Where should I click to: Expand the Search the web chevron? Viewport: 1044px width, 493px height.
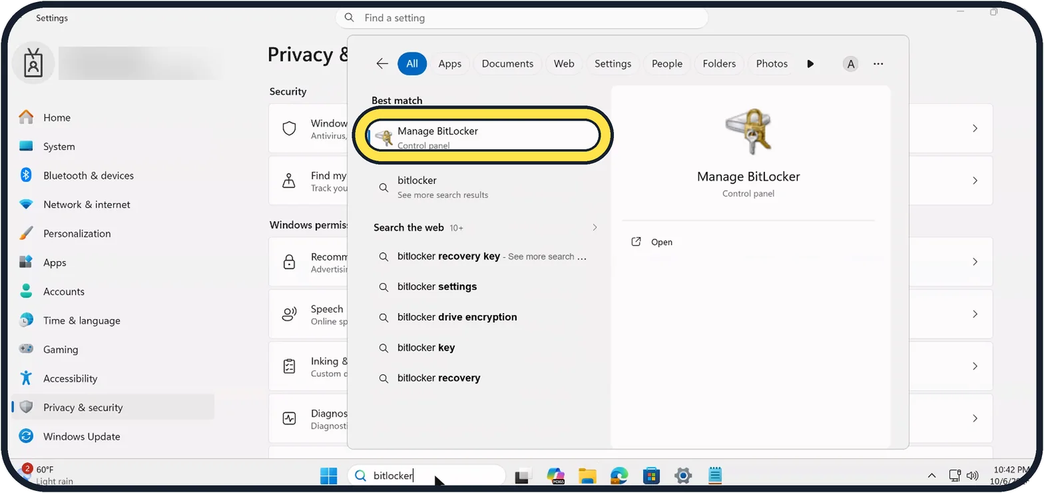coord(595,227)
